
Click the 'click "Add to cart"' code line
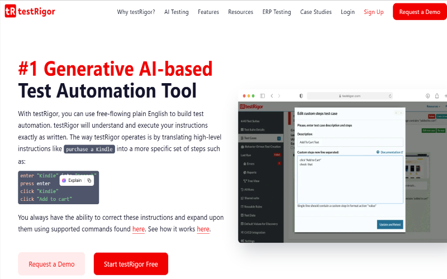46,199
